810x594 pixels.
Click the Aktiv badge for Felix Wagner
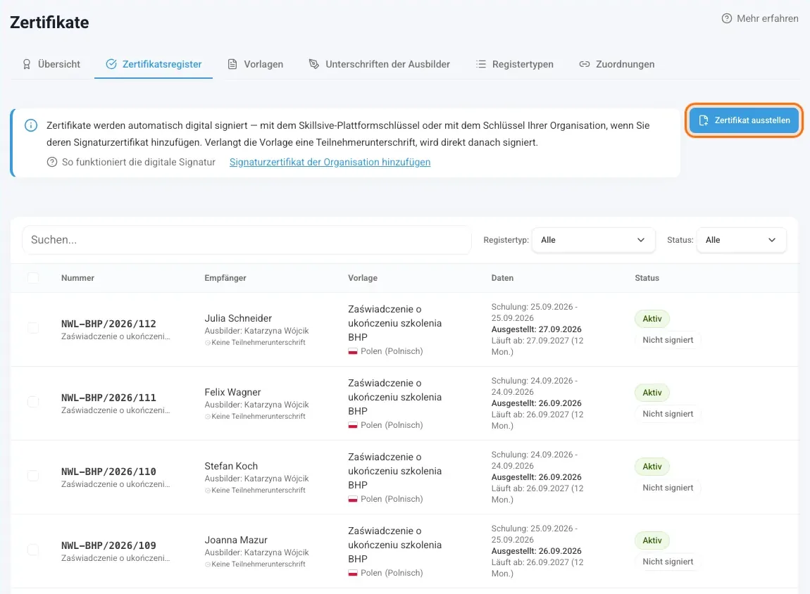[x=652, y=393]
